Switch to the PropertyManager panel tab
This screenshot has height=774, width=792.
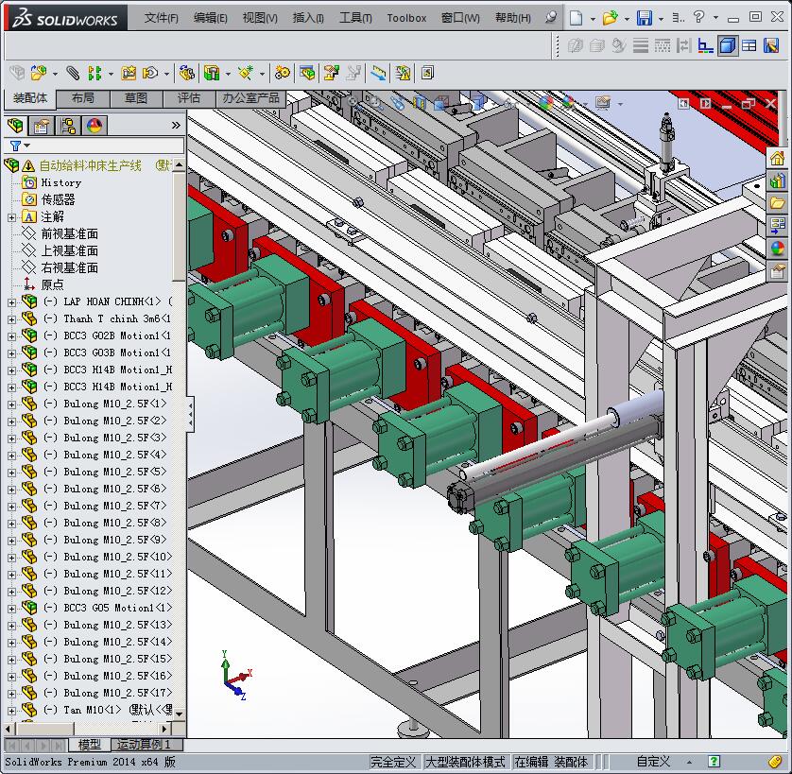tap(41, 126)
